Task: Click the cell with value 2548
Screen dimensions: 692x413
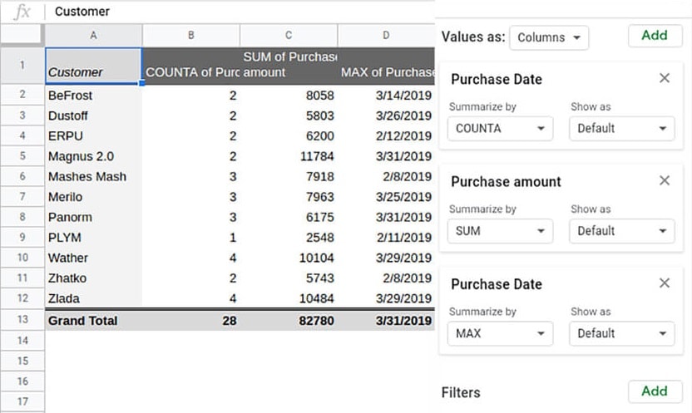Action: point(289,237)
